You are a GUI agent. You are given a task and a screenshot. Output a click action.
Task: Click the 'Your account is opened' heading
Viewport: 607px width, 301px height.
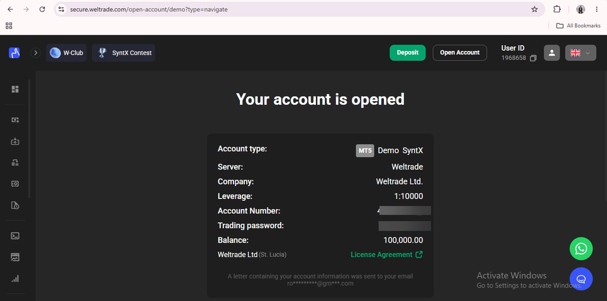320,99
